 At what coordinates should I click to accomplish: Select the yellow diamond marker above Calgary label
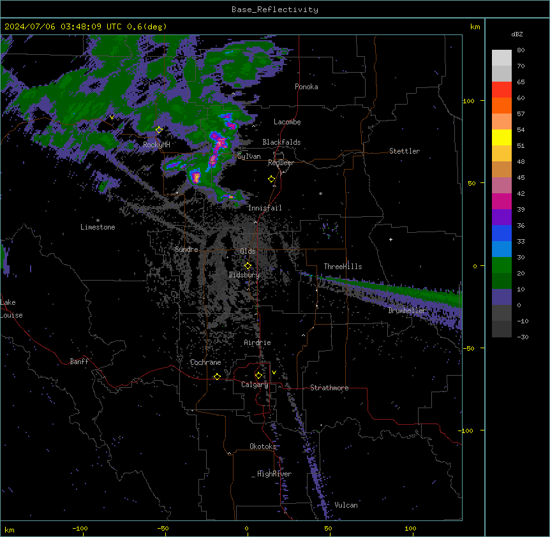258,376
